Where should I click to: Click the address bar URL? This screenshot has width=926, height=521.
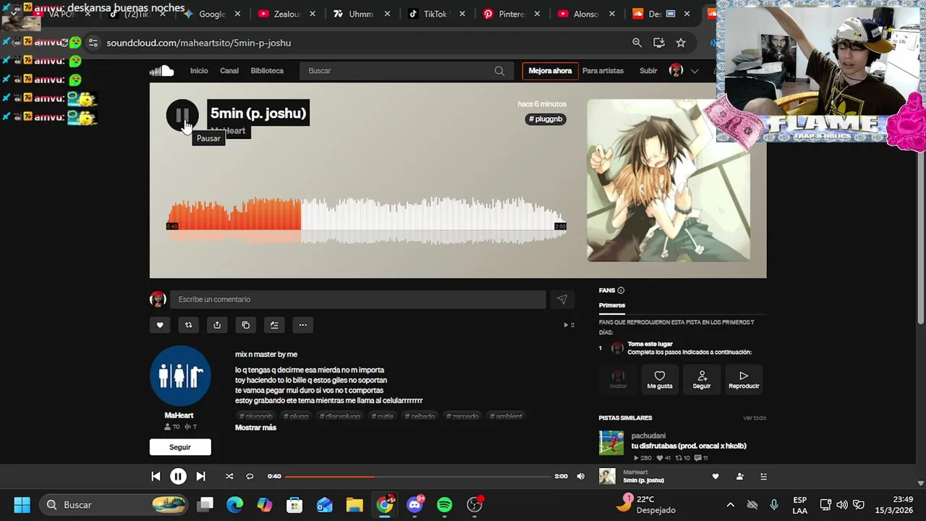tap(199, 43)
